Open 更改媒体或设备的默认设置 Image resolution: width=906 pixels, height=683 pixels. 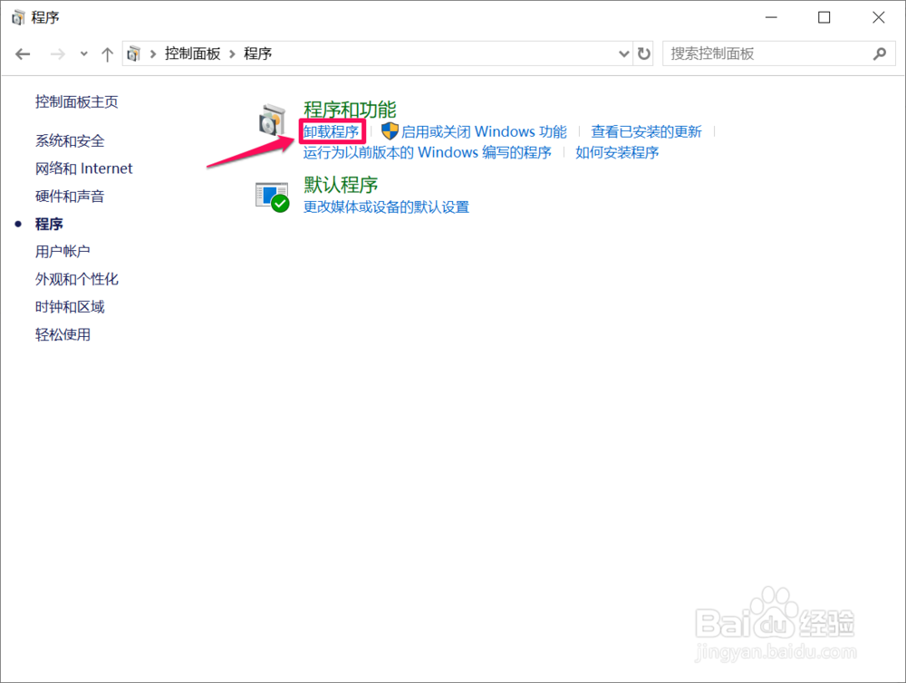pyautogui.click(x=387, y=207)
